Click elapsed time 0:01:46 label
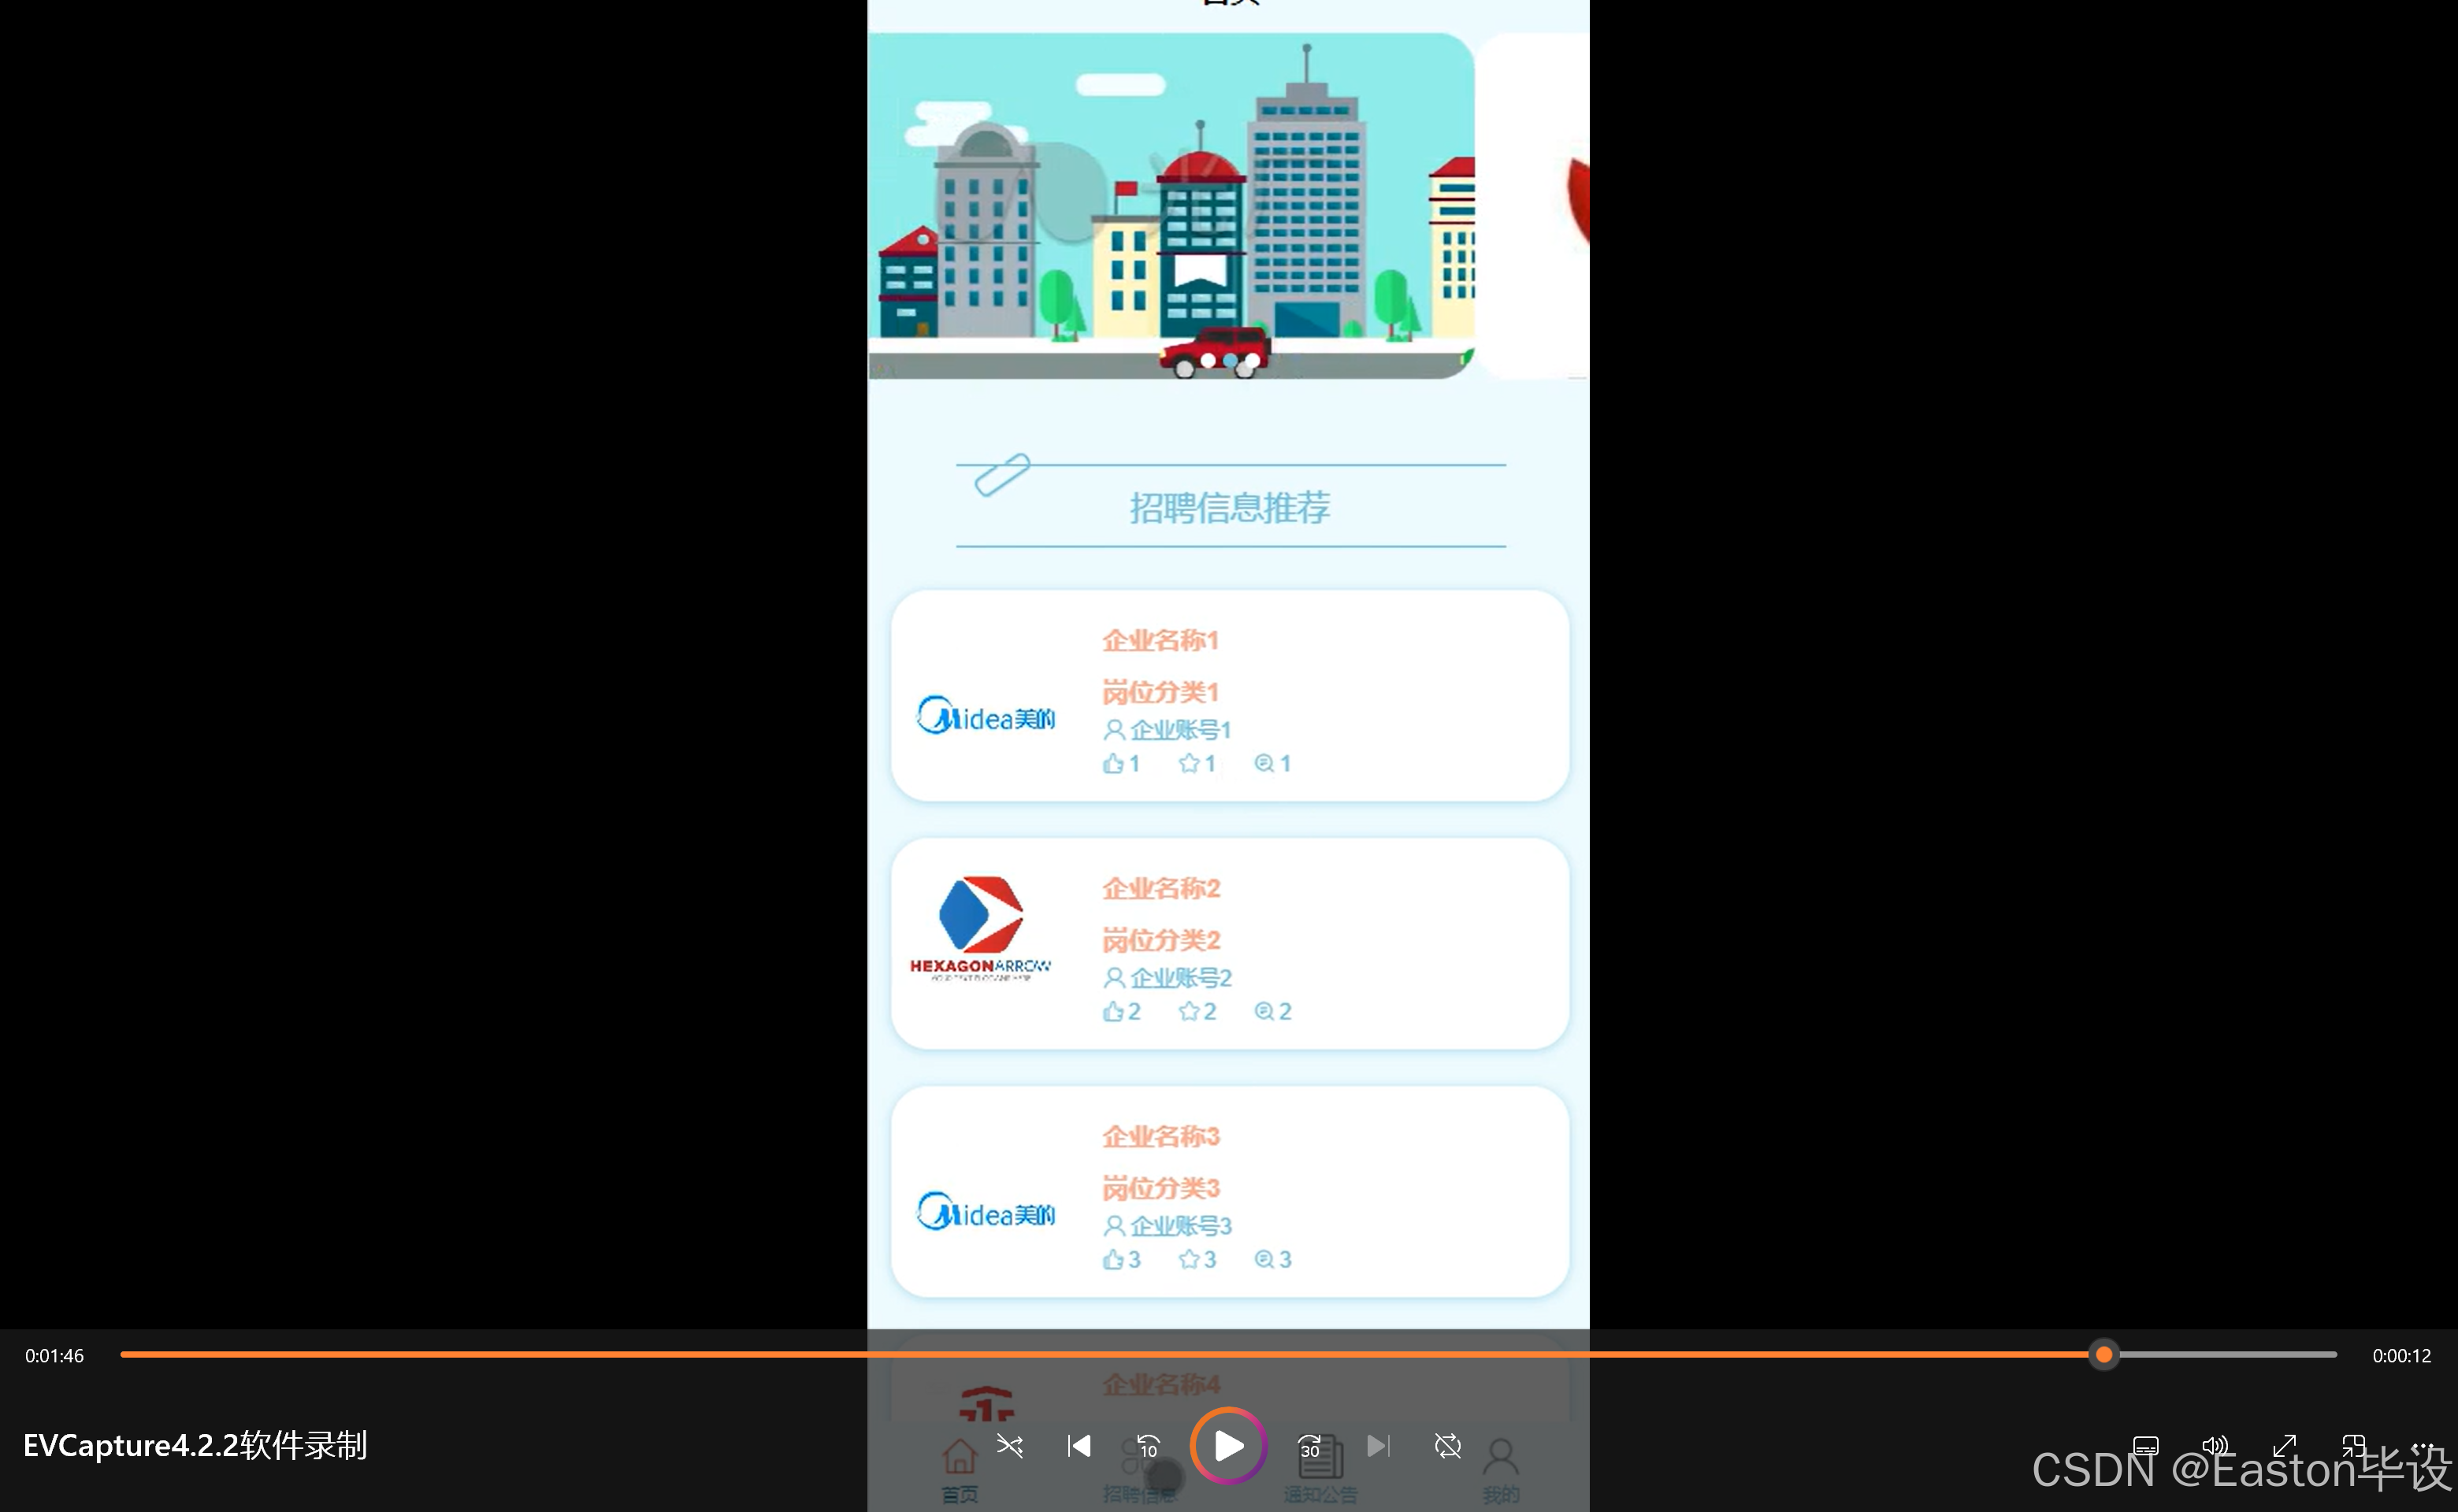This screenshot has width=2458, height=1512. tap(54, 1356)
